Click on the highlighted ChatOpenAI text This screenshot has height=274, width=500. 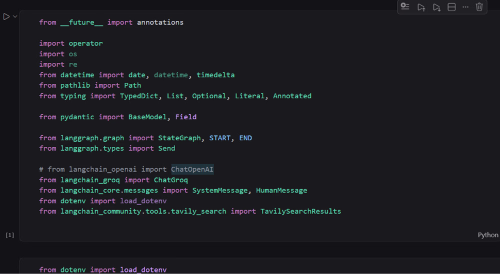192,169
